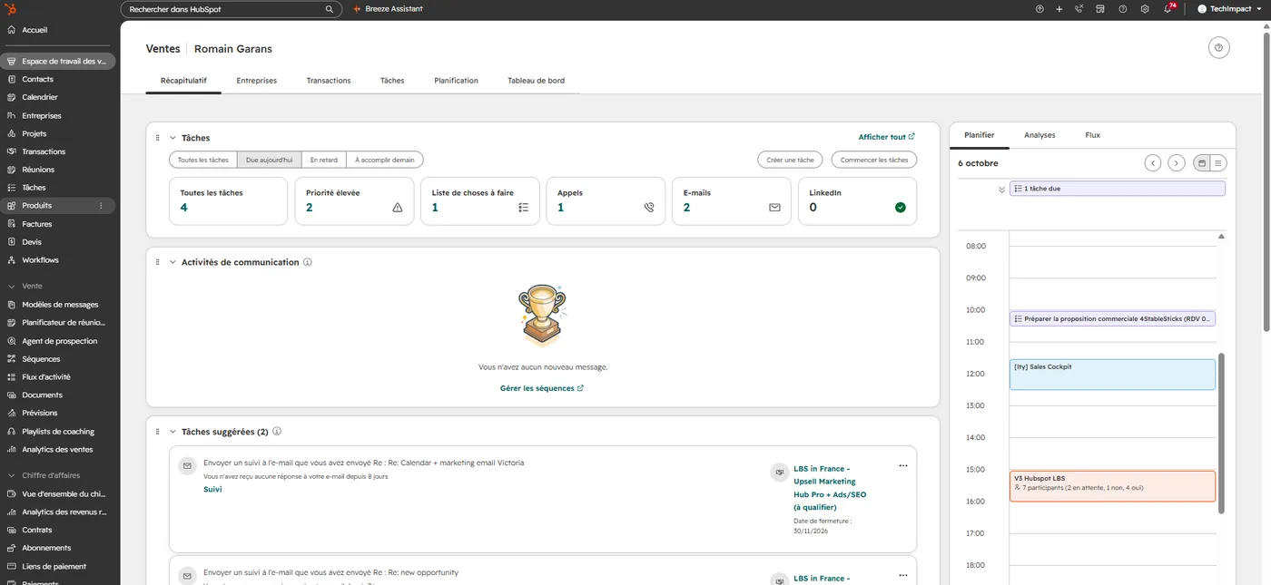Click the plus create icon in top bar
Screen dimensions: 1271x585
pos(1059,9)
